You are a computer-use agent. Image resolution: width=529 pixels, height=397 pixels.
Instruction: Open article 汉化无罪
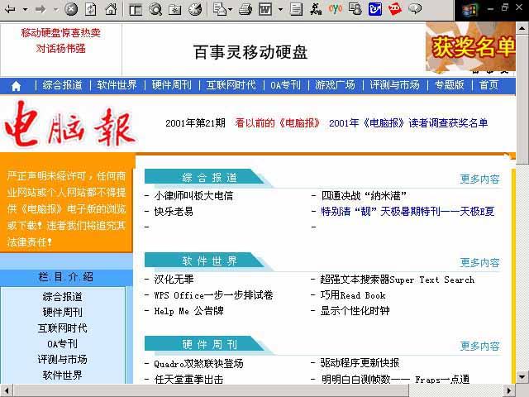point(174,280)
